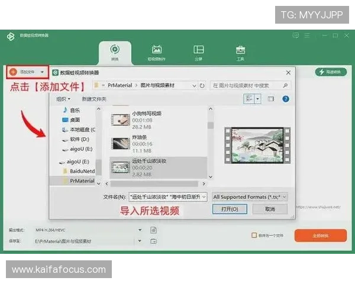Open the save folder icon

point(153,241)
